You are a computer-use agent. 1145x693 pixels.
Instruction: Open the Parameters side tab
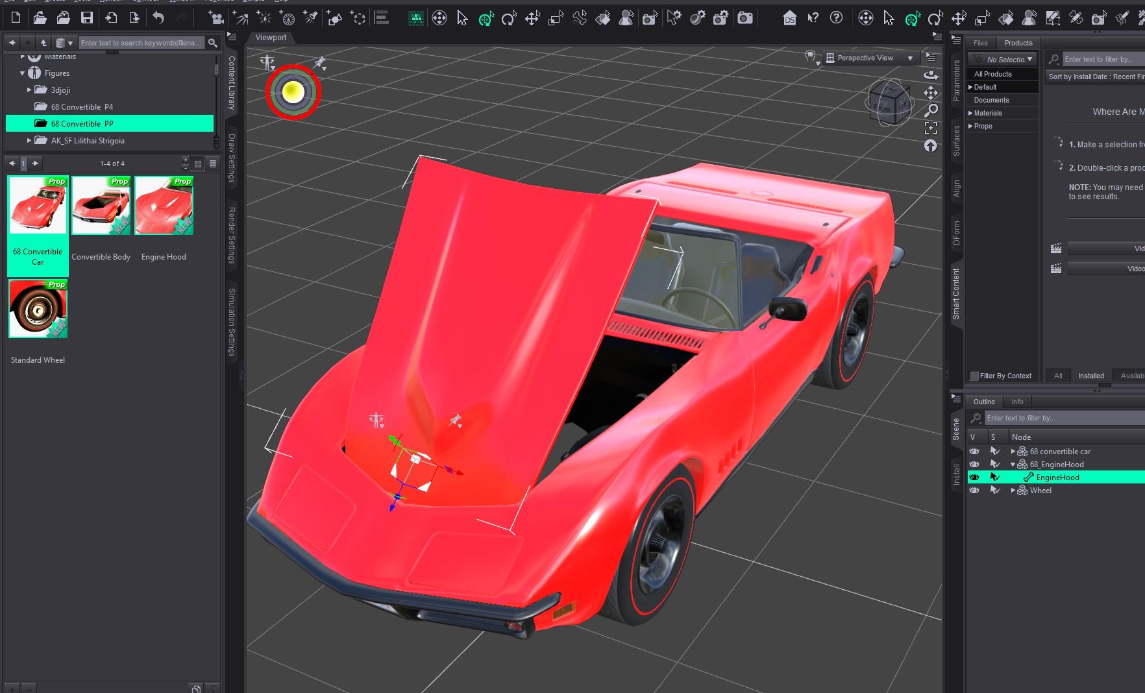(956, 80)
